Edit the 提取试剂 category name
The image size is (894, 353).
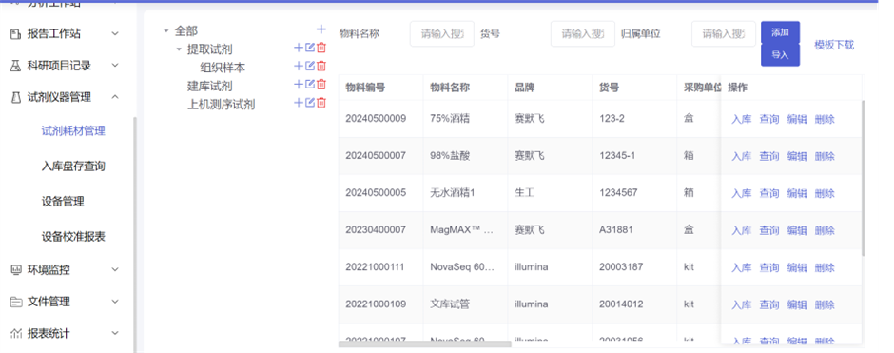(310, 48)
